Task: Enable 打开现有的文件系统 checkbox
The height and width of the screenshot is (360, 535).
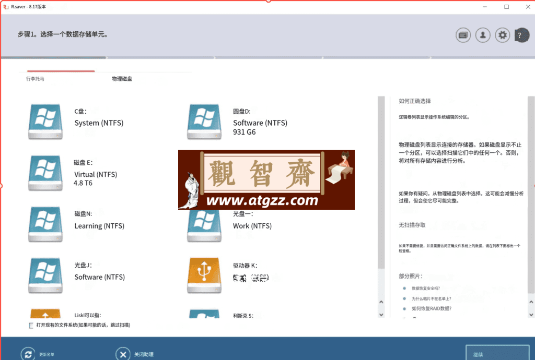Action: click(x=31, y=326)
